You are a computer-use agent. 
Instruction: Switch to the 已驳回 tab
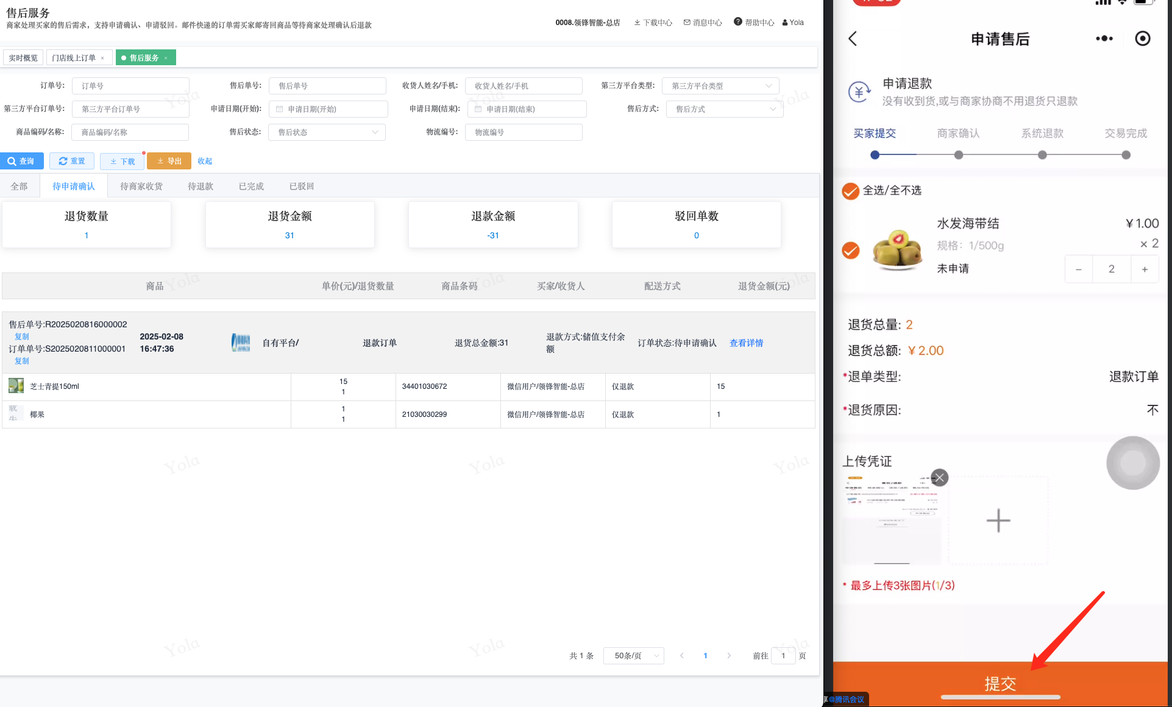[301, 187]
